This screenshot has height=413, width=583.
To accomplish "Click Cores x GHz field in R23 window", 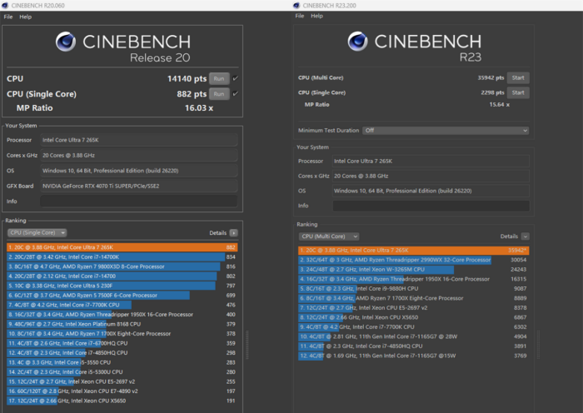I will [431, 176].
